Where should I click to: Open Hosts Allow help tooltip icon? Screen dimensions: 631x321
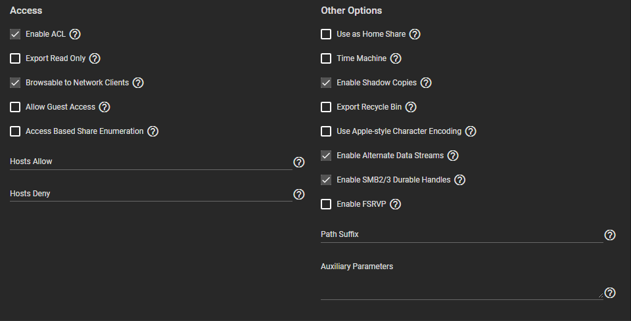[x=299, y=162]
